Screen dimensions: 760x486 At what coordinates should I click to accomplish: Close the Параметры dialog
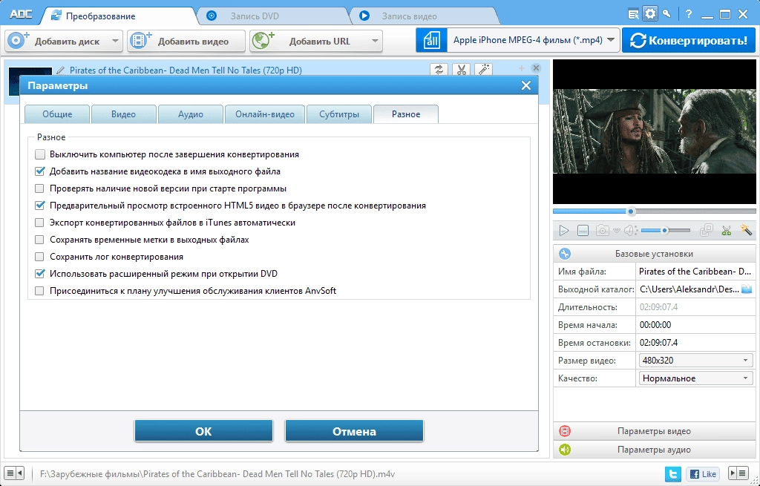pyautogui.click(x=526, y=86)
